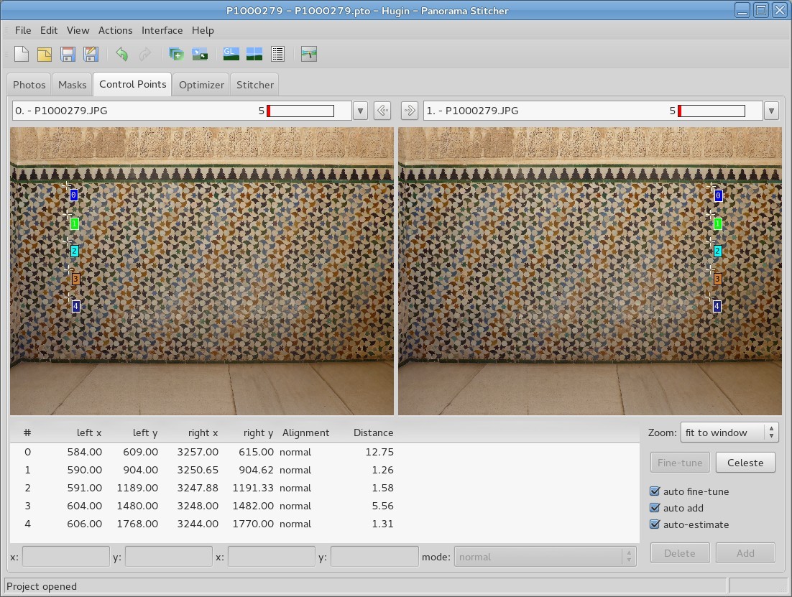Open the Actions menu
Screen dimensions: 792x597
pyautogui.click(x=115, y=30)
